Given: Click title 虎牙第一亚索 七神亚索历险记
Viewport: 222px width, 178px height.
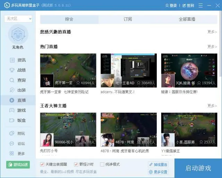Looking at the screenshot, I should point(64,92).
